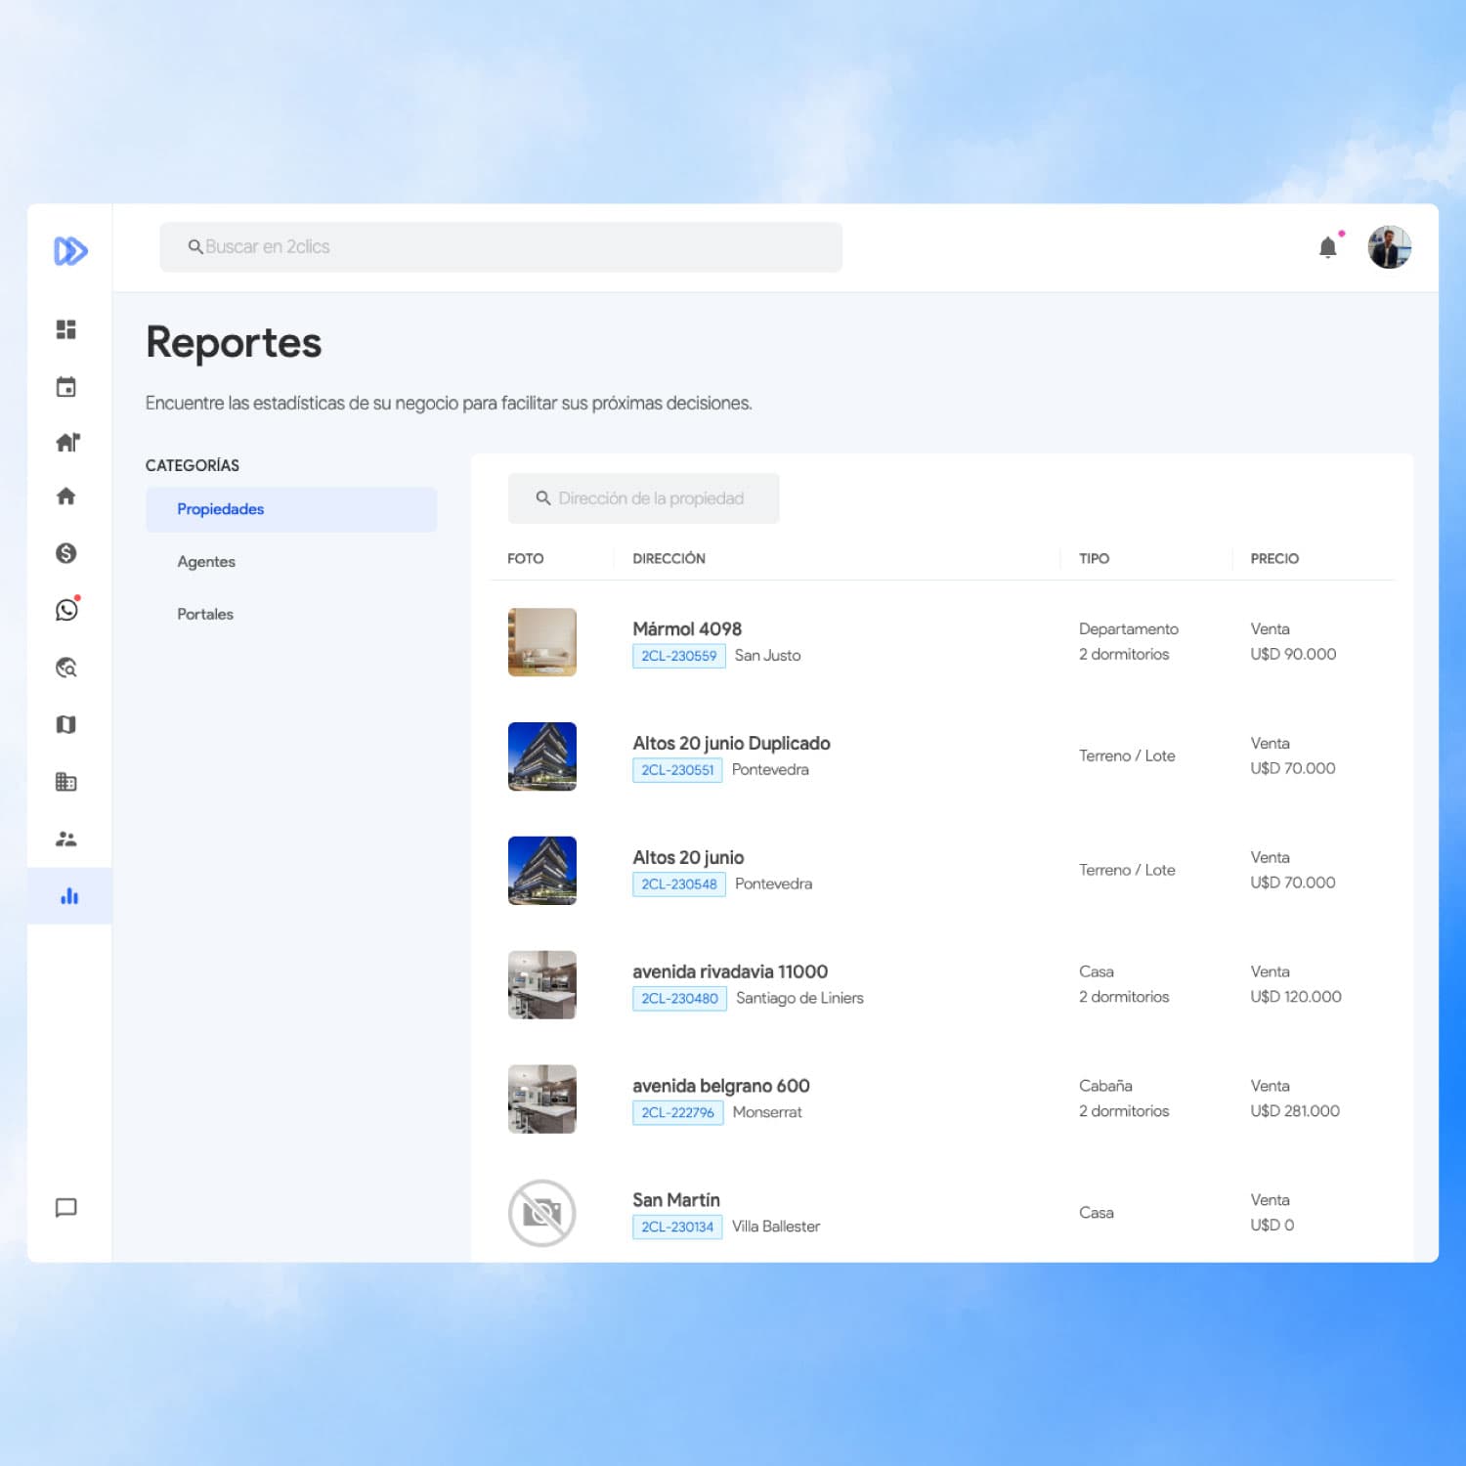Focus the 'Buscar en 2clics' search field

[501, 247]
